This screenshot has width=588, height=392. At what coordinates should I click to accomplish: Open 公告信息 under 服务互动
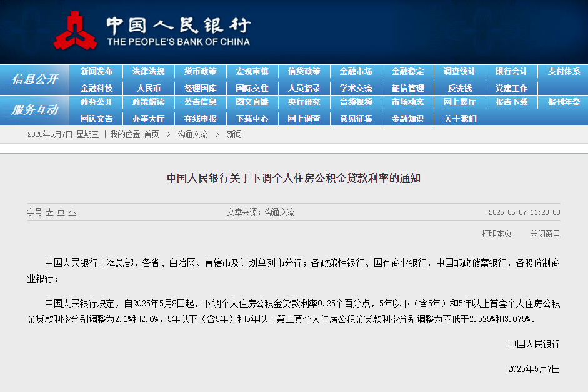click(200, 102)
